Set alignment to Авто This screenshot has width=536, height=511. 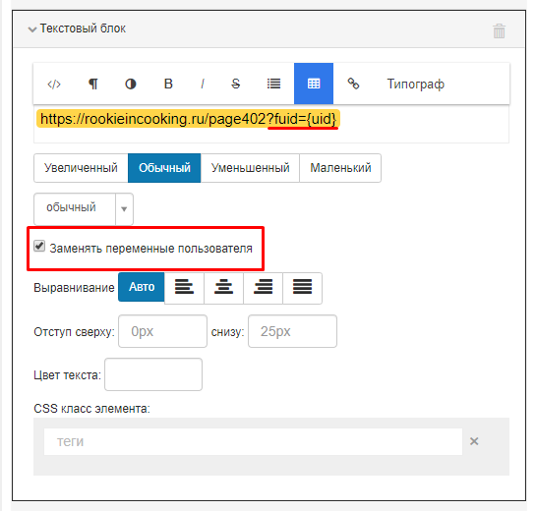(142, 287)
